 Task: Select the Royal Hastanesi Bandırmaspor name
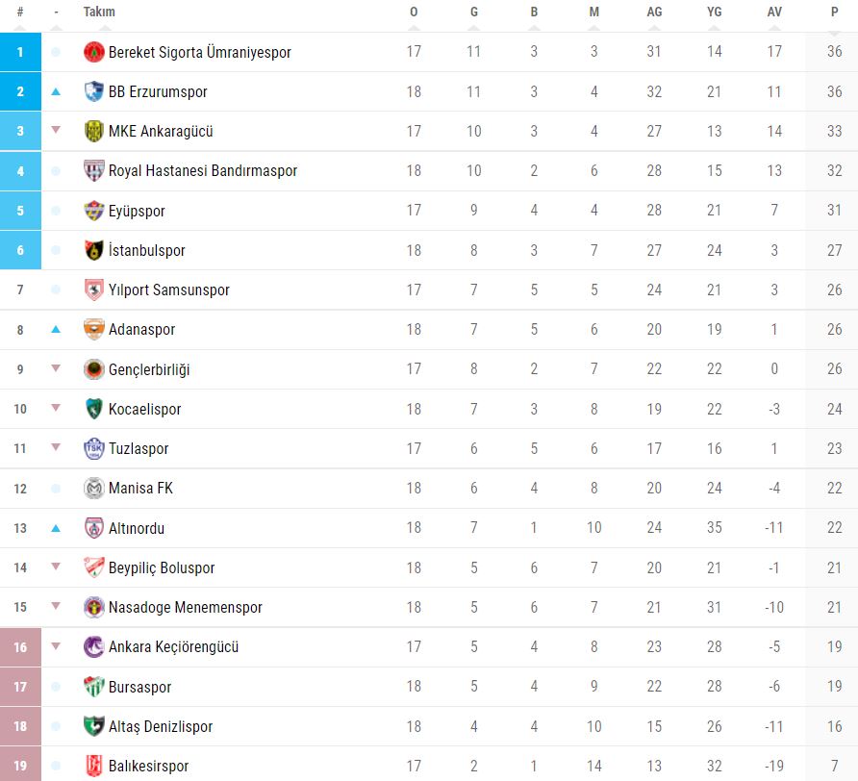(x=202, y=170)
